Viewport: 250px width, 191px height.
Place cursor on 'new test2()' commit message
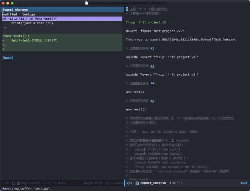(136, 109)
